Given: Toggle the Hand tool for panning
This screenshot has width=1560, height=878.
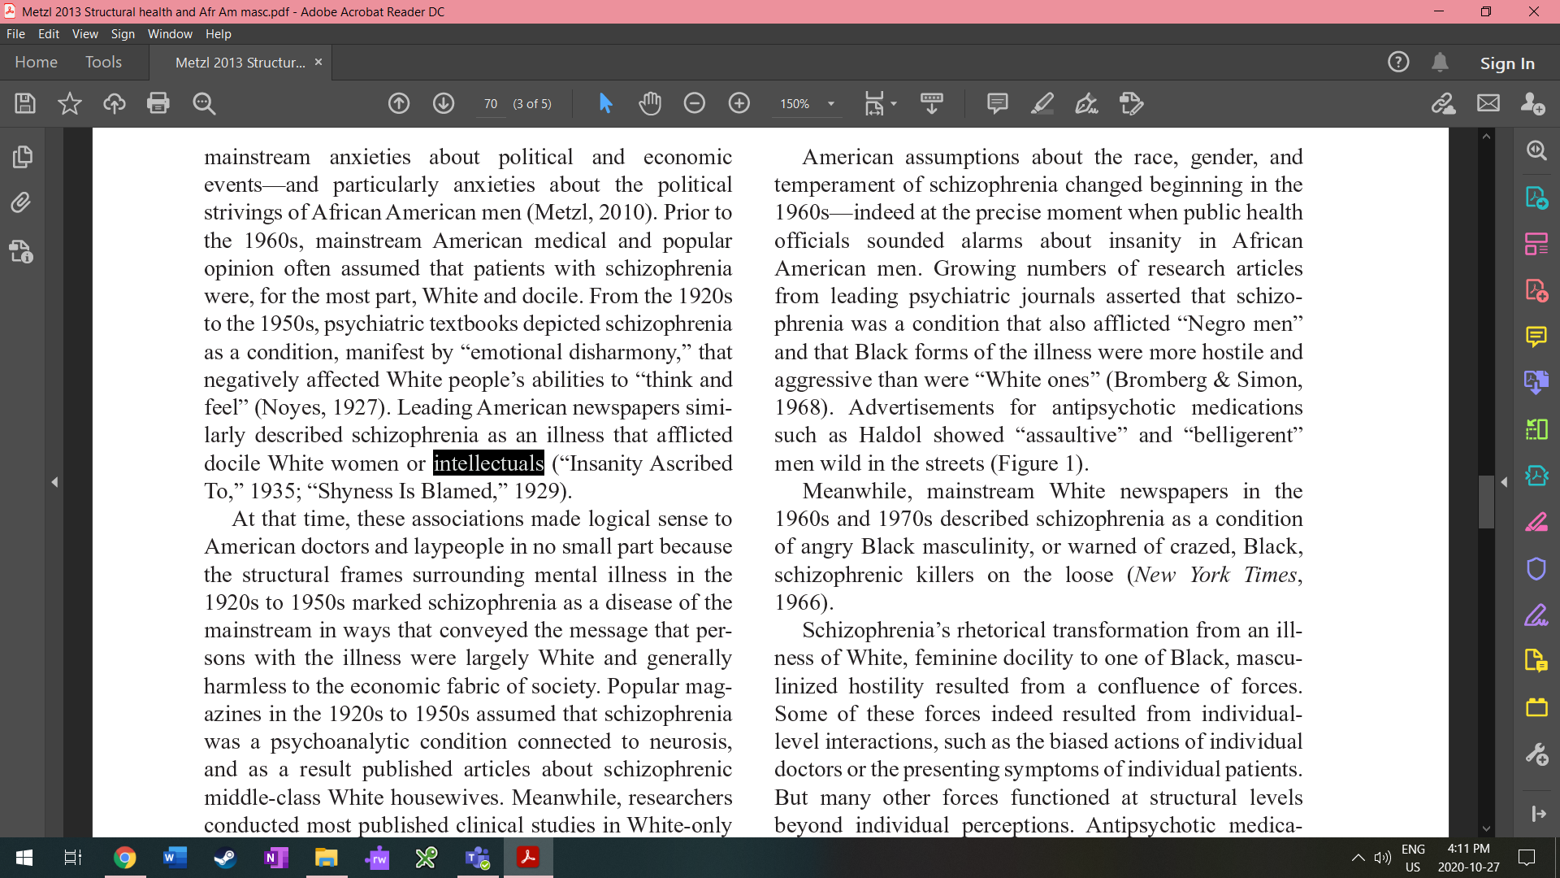Looking at the screenshot, I should (x=650, y=104).
